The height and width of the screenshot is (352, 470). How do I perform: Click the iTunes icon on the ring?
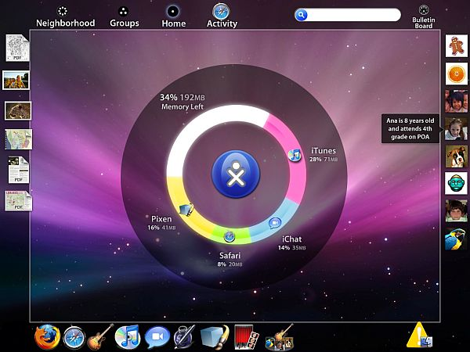point(295,155)
